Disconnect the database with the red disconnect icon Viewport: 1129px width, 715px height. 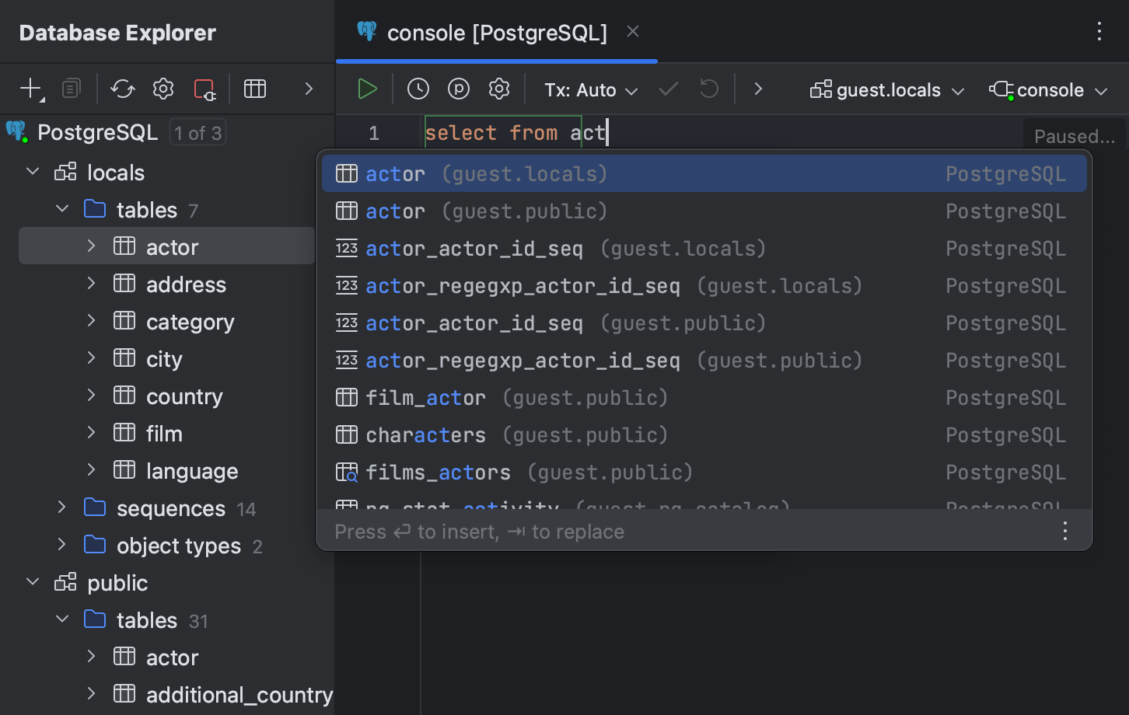pos(204,89)
